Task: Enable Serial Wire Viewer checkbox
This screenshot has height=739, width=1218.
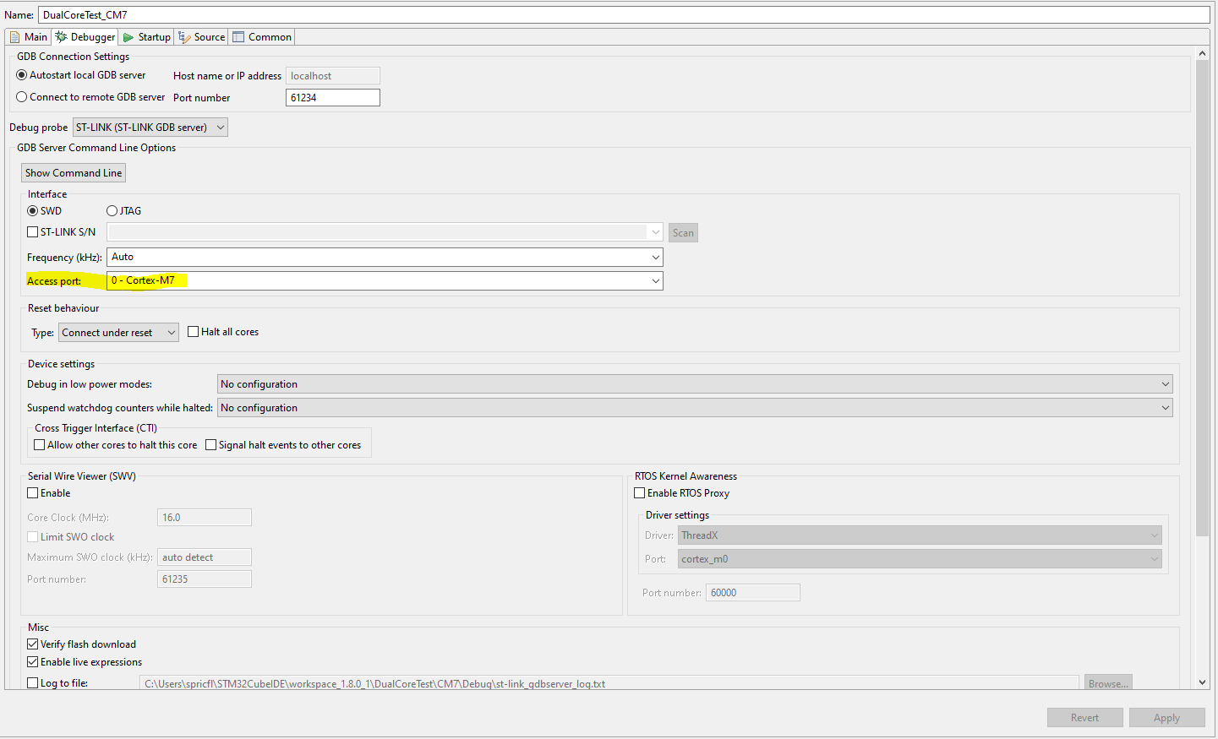Action: (x=33, y=493)
